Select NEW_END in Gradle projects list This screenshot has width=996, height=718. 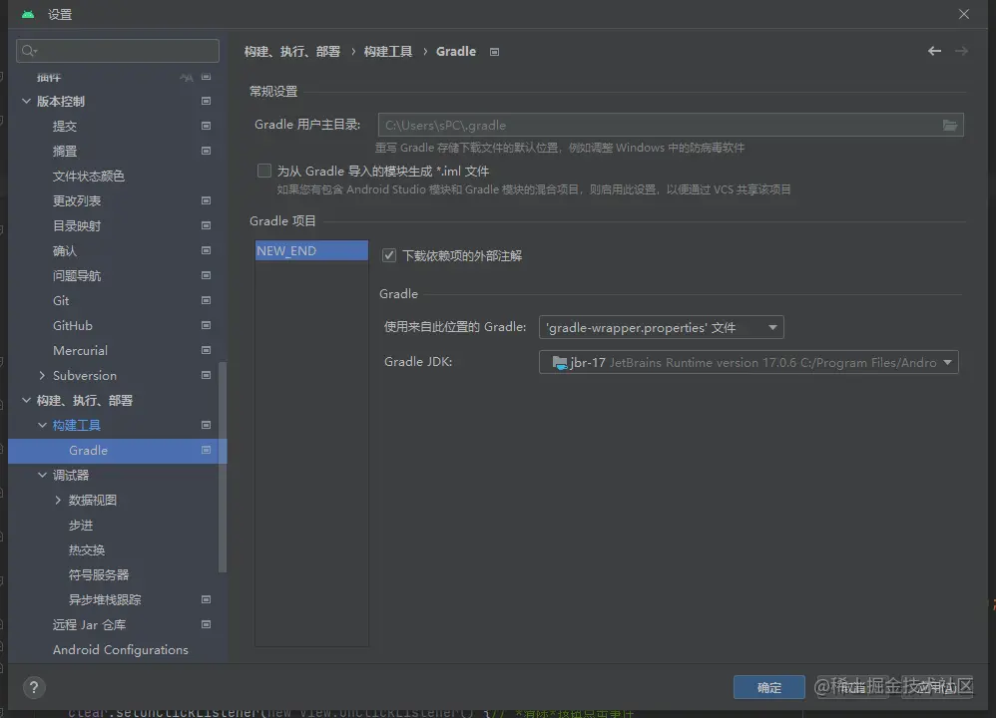pos(311,250)
